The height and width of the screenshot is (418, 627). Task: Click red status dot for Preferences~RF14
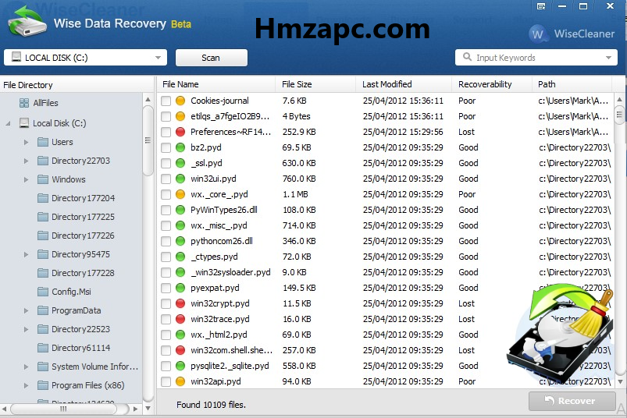click(x=180, y=132)
